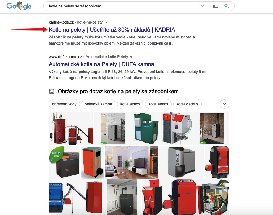Open the green EkoScroll boiler image

pos(146,128)
